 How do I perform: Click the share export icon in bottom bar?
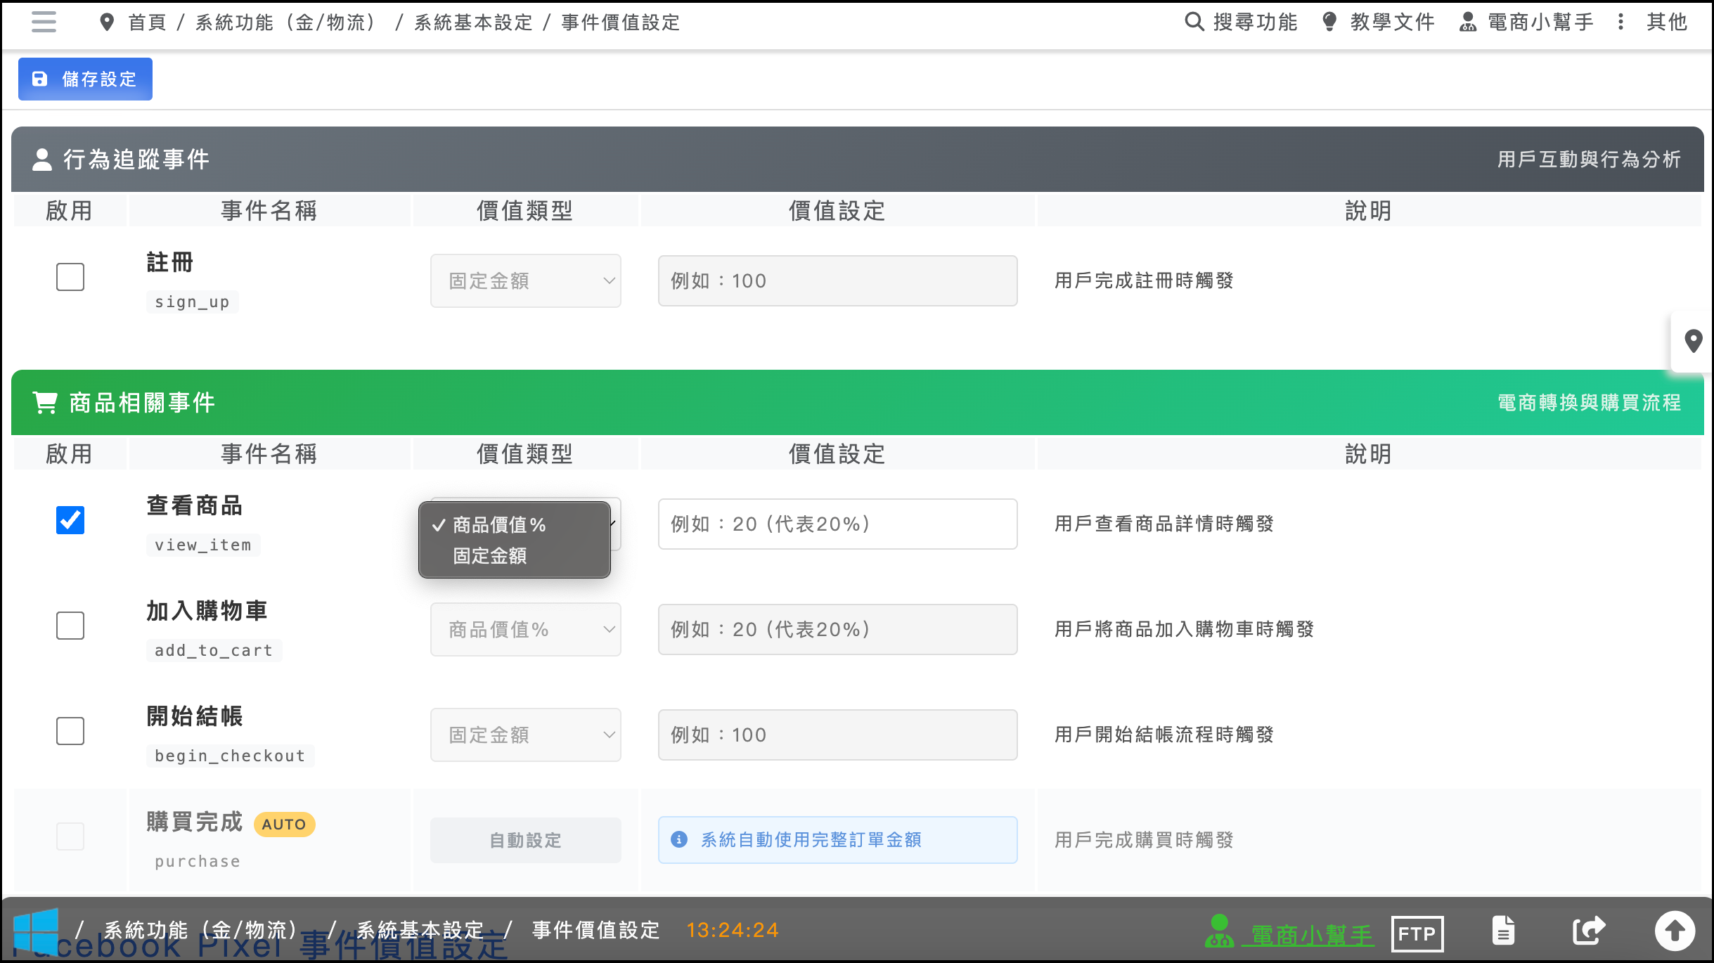(x=1589, y=931)
